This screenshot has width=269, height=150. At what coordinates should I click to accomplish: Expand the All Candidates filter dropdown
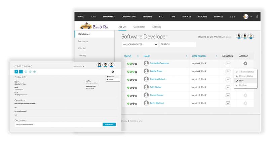(140, 44)
